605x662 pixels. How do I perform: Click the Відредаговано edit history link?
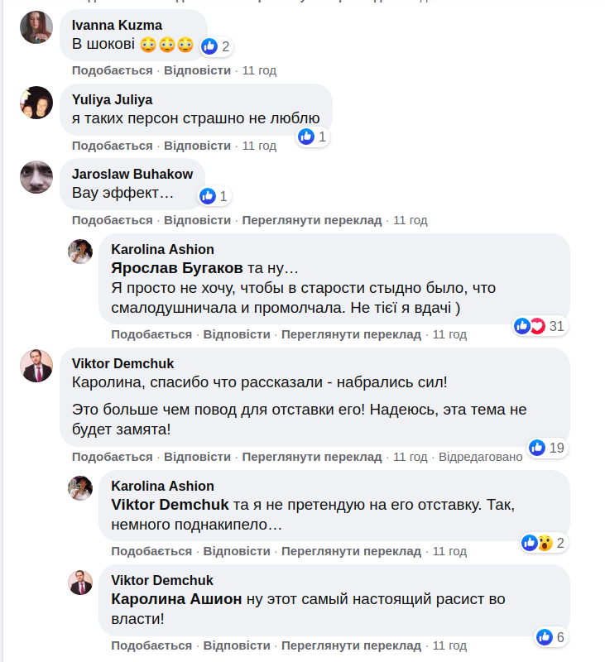click(480, 457)
